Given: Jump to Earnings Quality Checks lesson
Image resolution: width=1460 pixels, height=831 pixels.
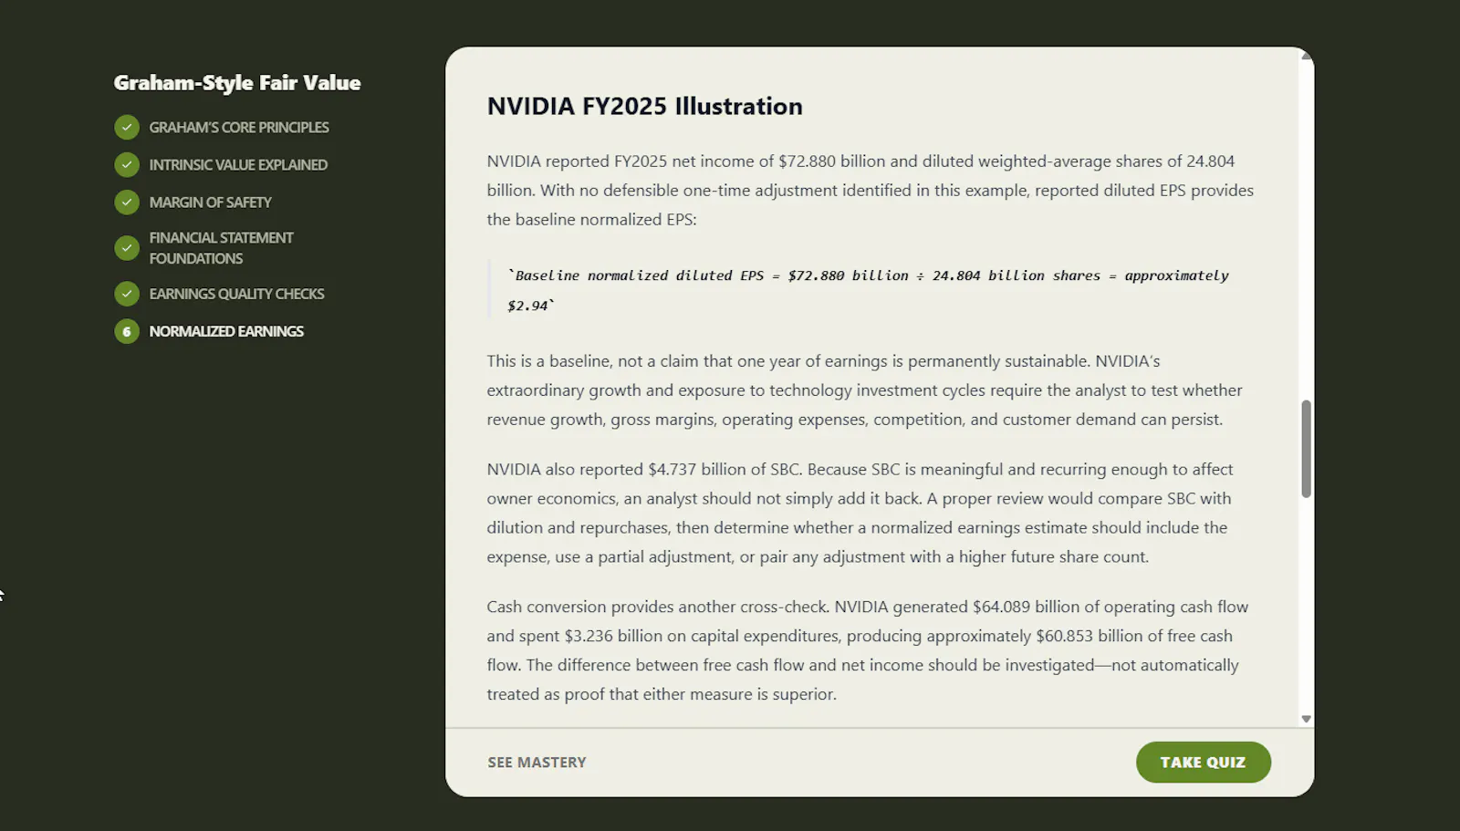Looking at the screenshot, I should point(236,294).
